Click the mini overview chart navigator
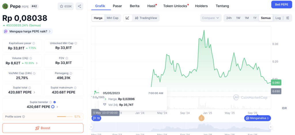 (181, 127)
